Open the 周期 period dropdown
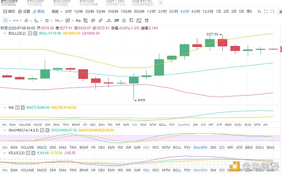 57,11
